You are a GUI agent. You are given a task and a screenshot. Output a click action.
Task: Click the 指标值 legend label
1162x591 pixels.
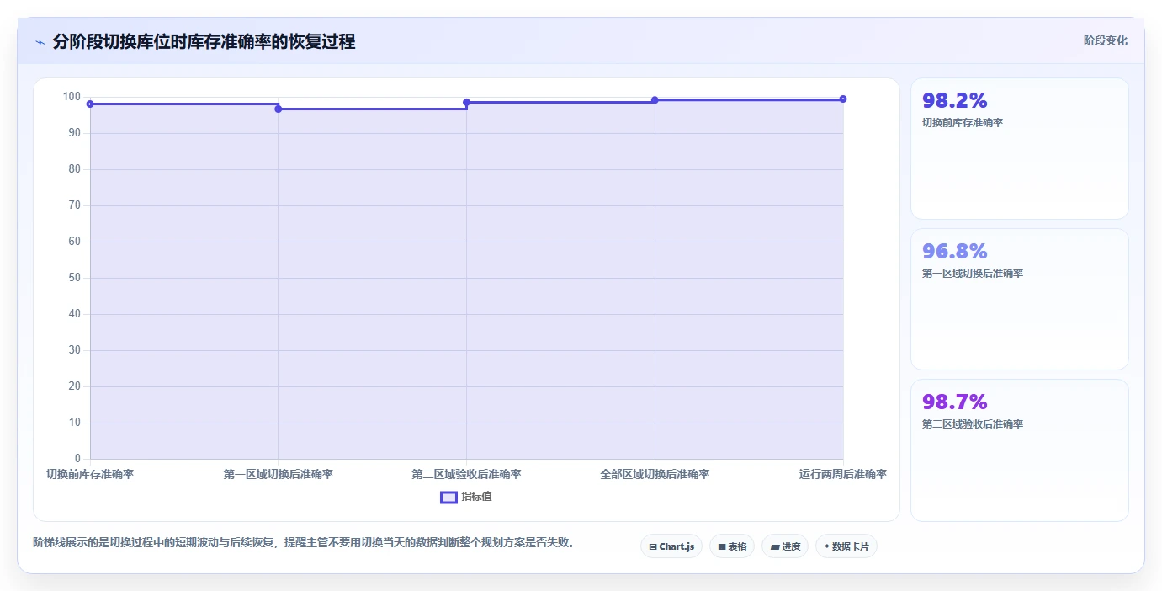[476, 497]
